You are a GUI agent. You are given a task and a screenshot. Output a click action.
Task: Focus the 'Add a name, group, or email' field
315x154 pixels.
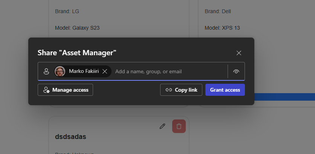point(169,71)
